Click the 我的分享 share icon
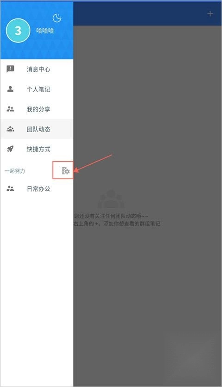 [x=10, y=109]
